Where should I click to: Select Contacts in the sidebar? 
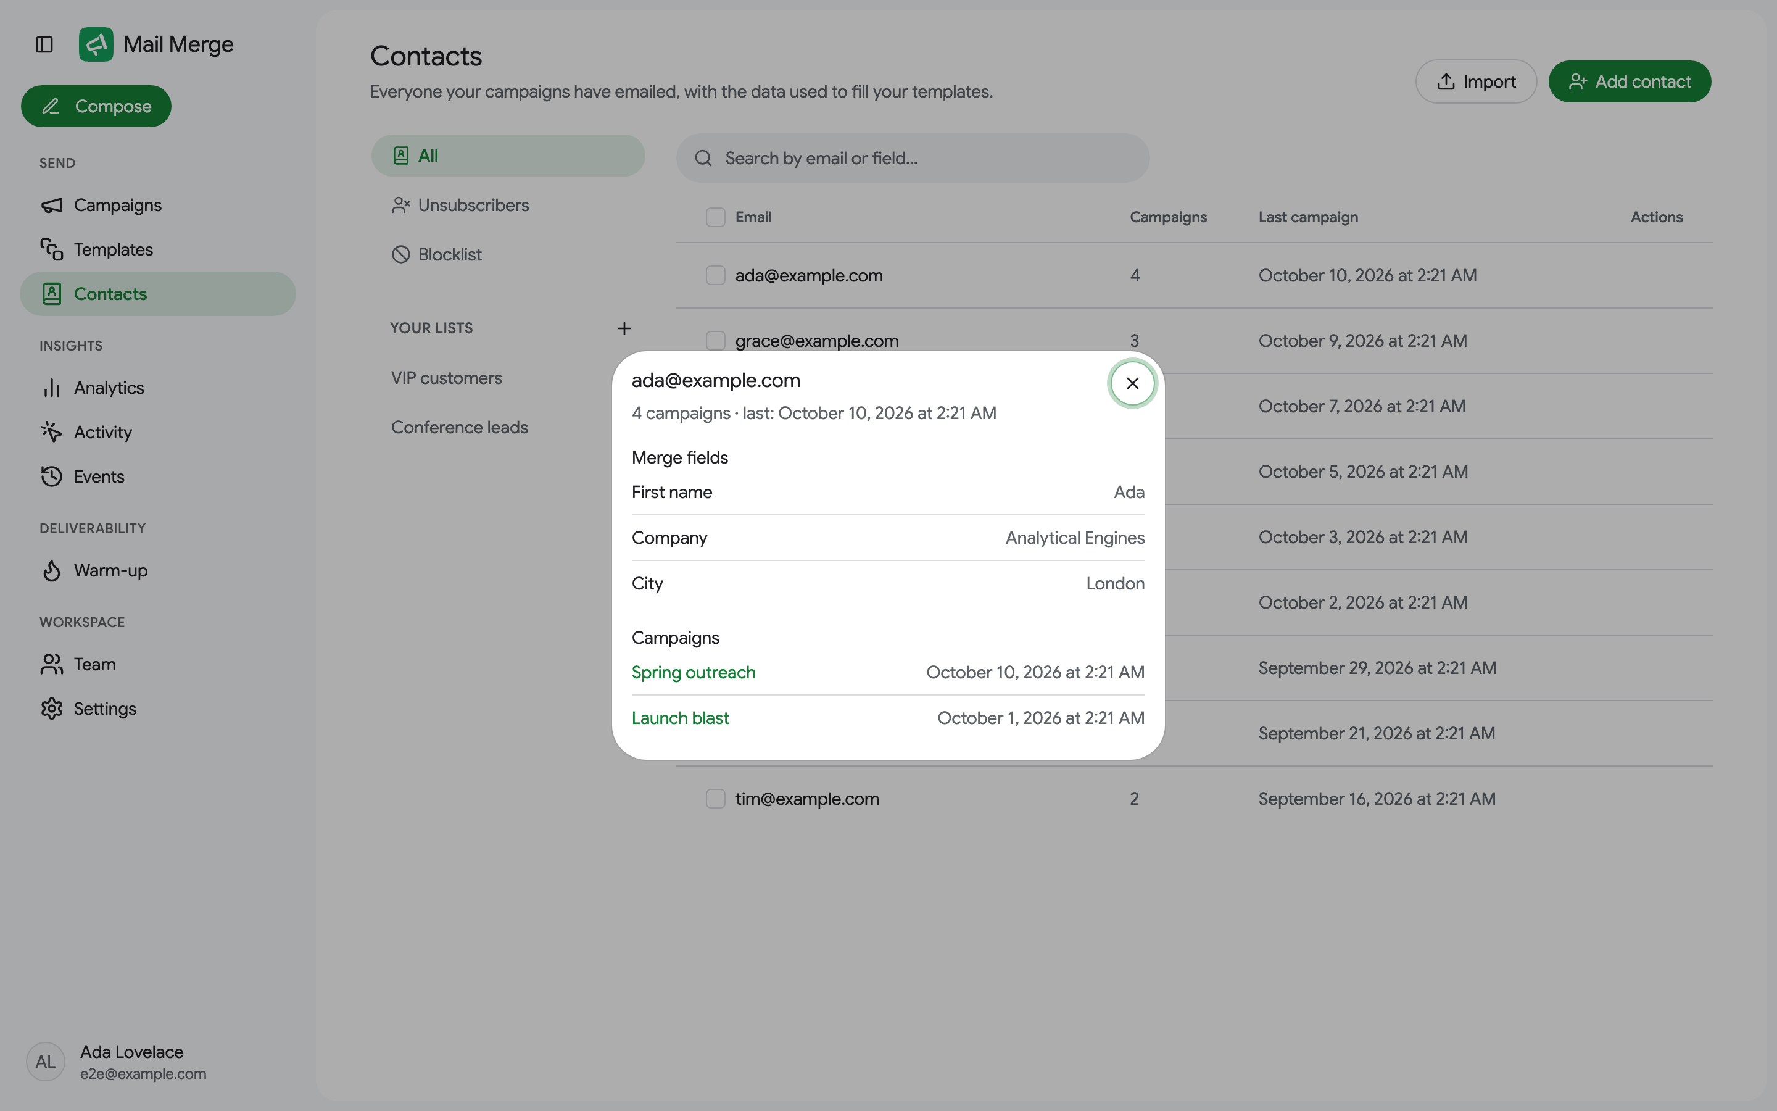(158, 294)
